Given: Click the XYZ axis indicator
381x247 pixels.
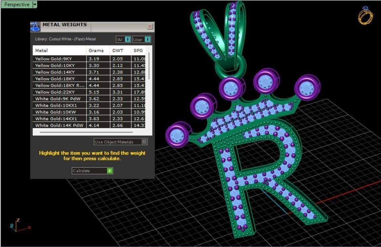Looking at the screenshot, I should (x=20, y=225).
